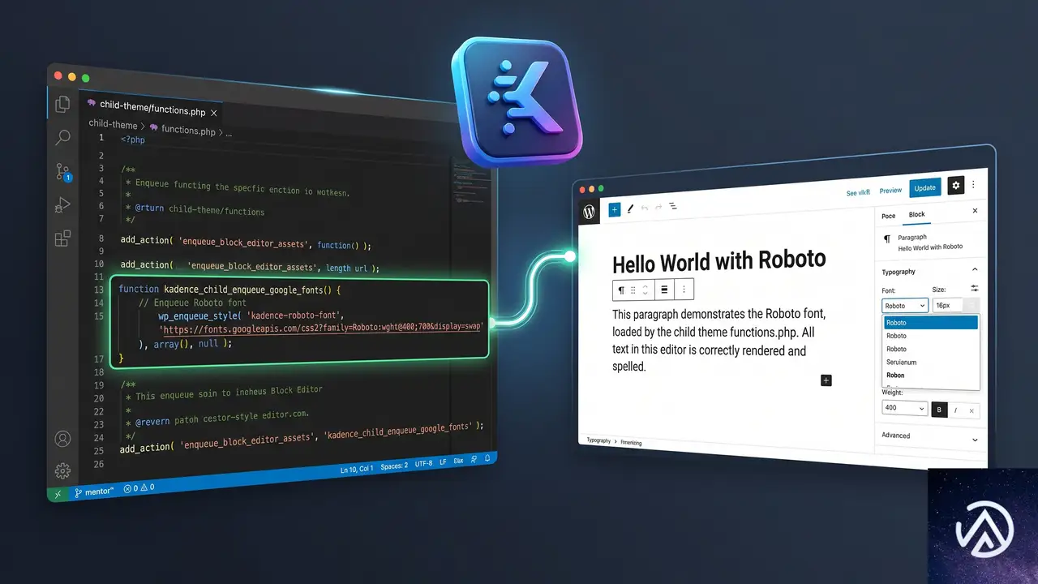
Task: Click the drag handle dots in the block toolbar
Action: click(633, 290)
